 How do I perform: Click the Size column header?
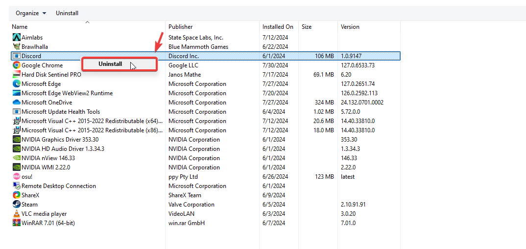[307, 27]
